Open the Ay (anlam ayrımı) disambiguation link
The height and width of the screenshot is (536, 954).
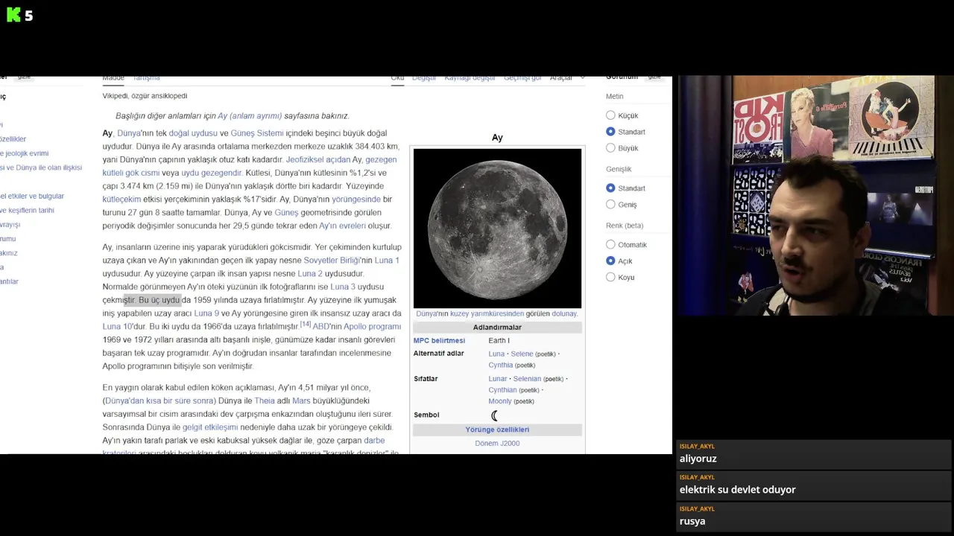tap(250, 116)
